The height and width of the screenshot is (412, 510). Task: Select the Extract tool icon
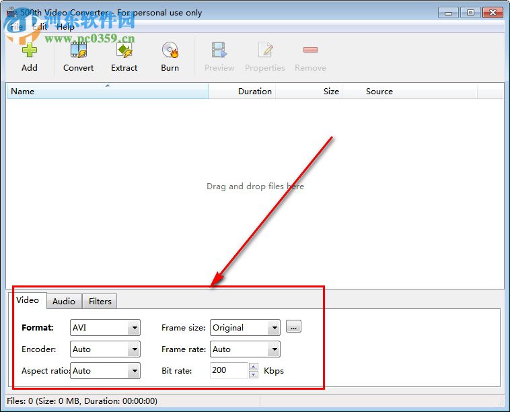click(x=124, y=50)
